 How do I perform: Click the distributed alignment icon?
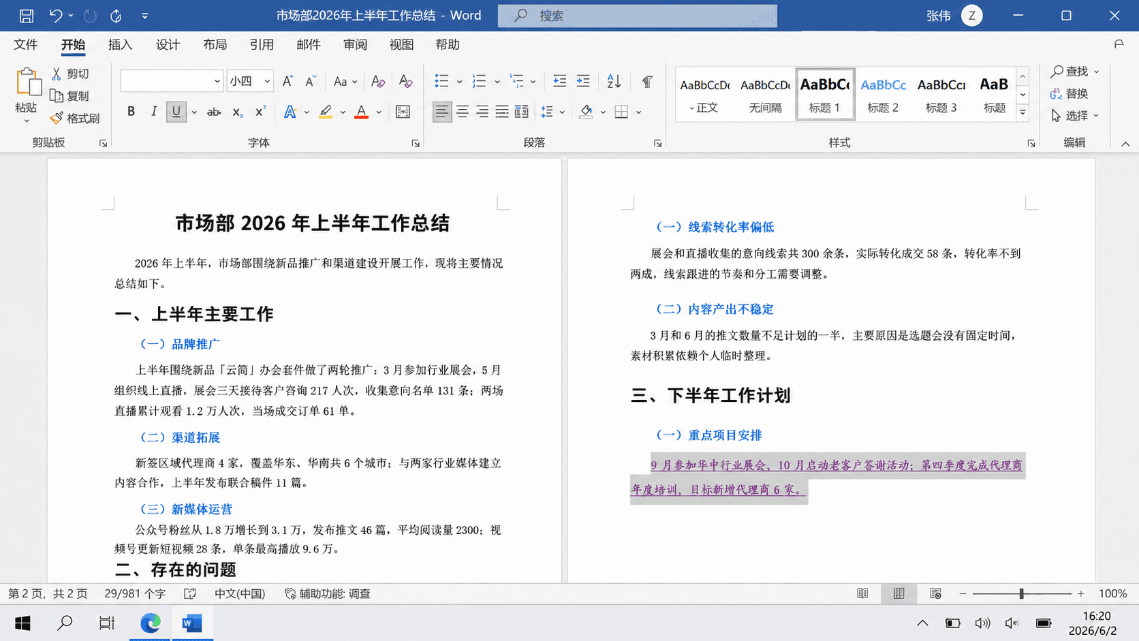[522, 112]
